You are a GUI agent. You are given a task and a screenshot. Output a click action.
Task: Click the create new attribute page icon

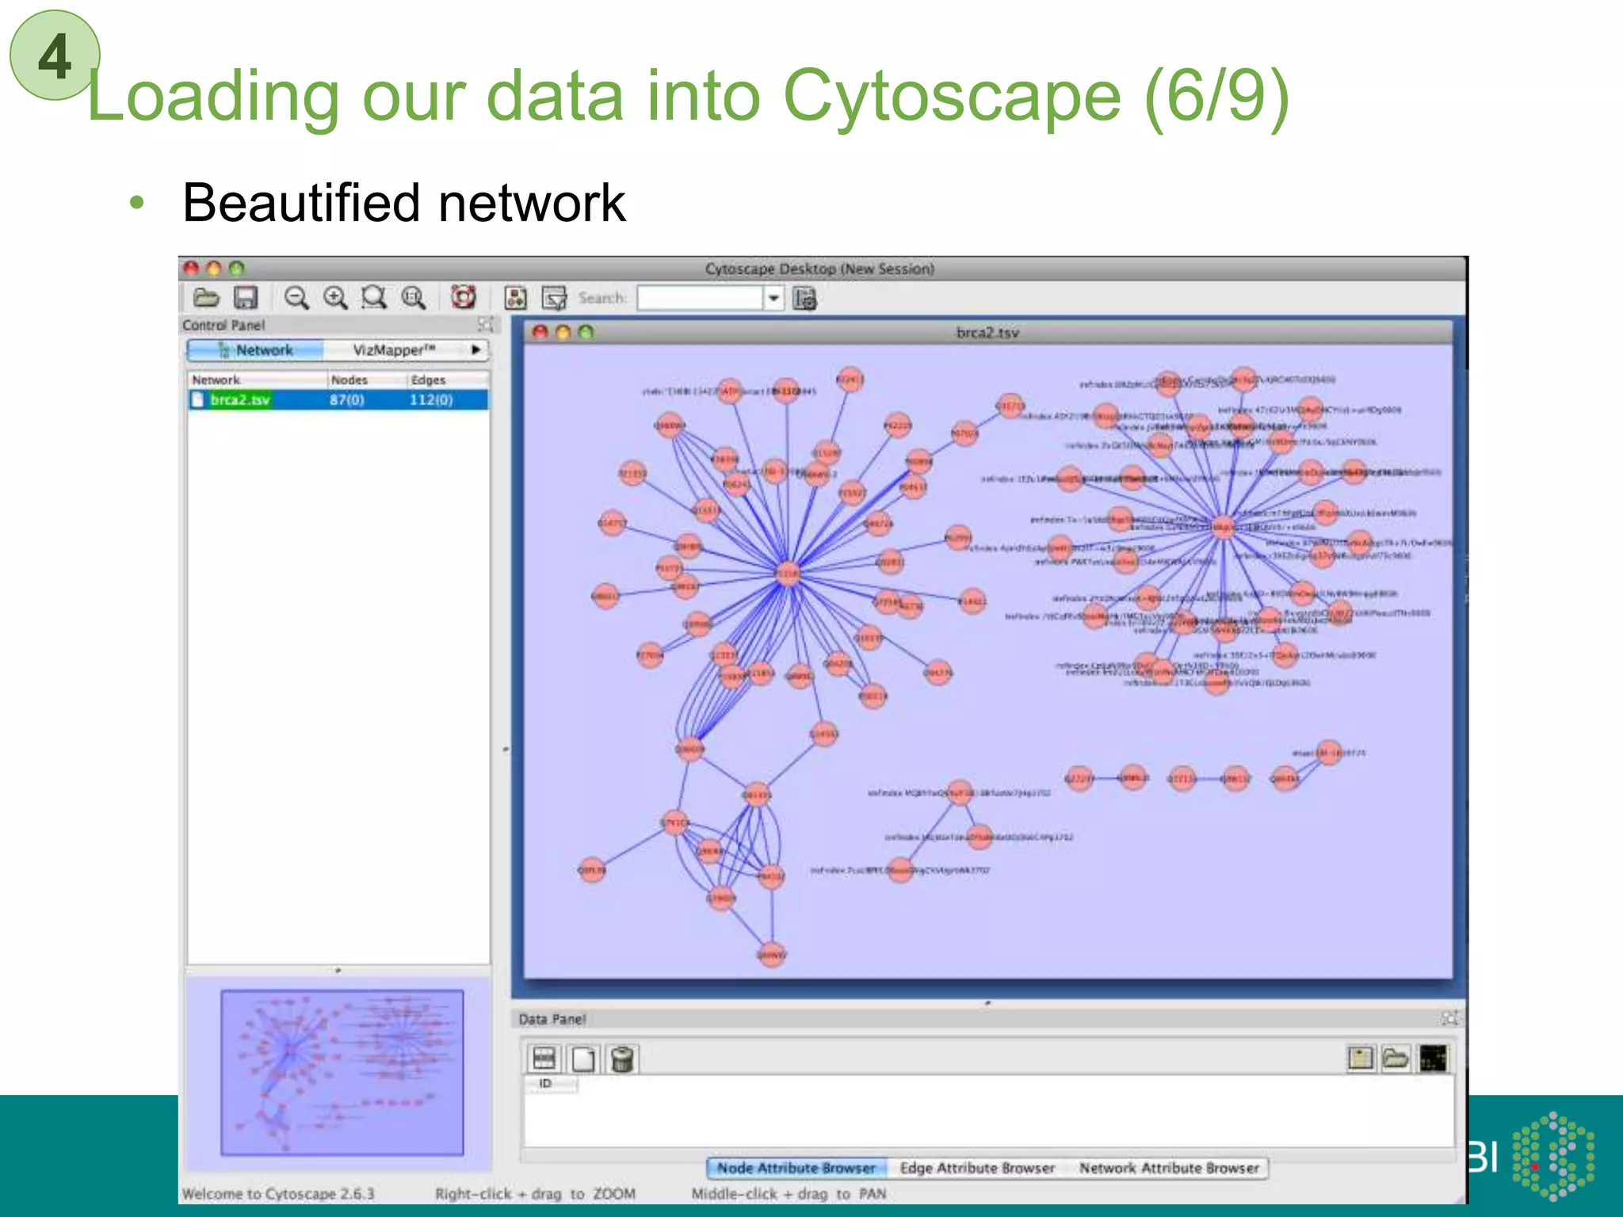(583, 1059)
